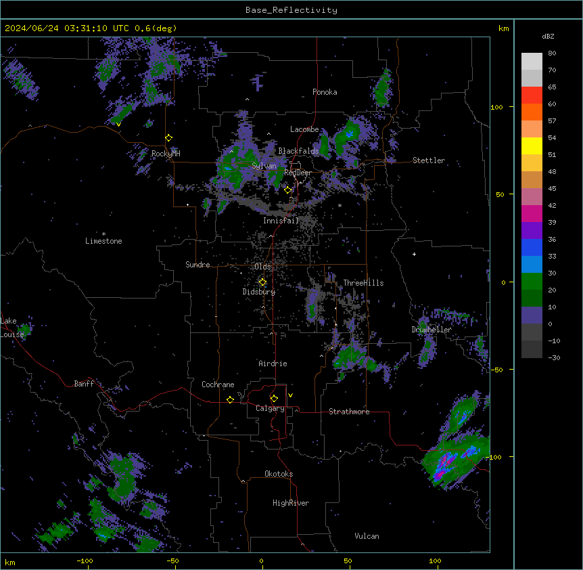Click the white plus marker north of Drumheller
Image resolution: width=583 pixels, height=570 pixels.
click(414, 254)
